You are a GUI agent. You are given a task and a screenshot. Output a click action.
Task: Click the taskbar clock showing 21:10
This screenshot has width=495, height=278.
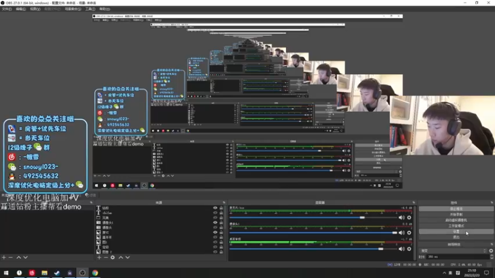pos(472,272)
